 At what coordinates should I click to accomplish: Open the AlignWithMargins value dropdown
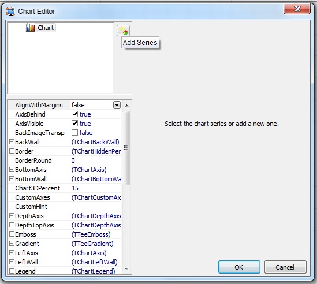(x=117, y=105)
